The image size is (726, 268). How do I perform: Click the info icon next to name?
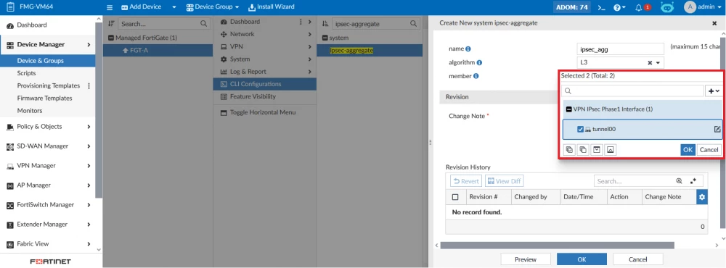468,49
